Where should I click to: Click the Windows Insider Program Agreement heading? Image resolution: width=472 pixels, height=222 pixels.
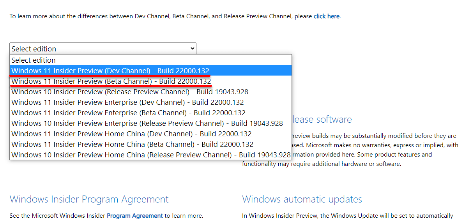[x=89, y=199]
